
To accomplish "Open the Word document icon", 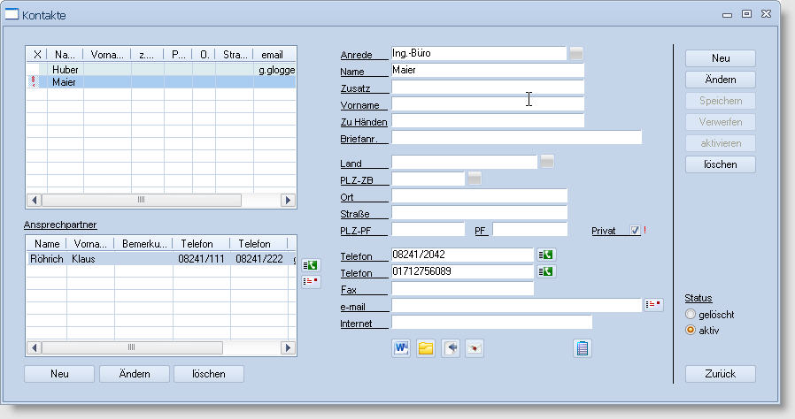I will tap(401, 348).
